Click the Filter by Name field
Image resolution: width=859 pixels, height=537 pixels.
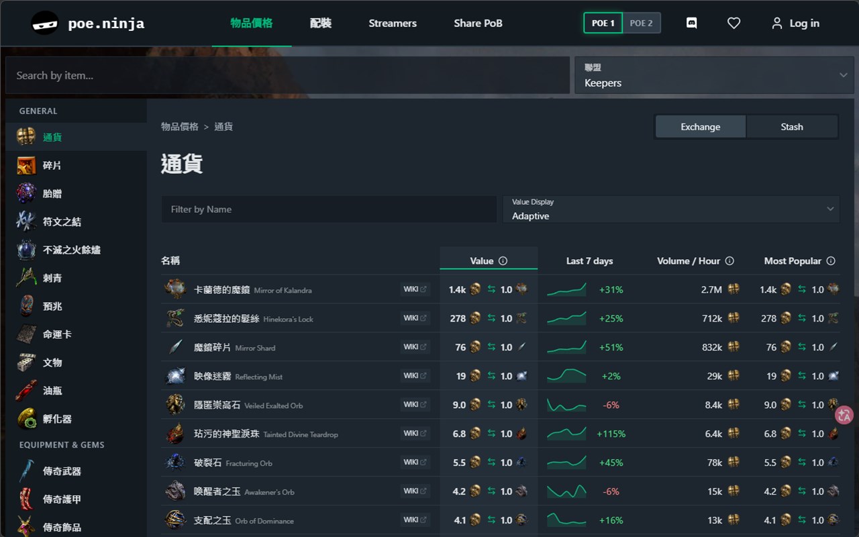point(329,209)
